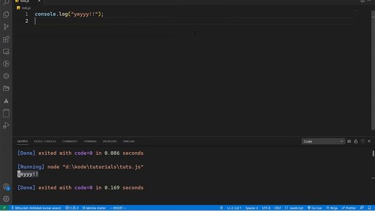The width and height of the screenshot is (375, 211).
Task: Switch to the Problems tab
Action: [110, 141]
